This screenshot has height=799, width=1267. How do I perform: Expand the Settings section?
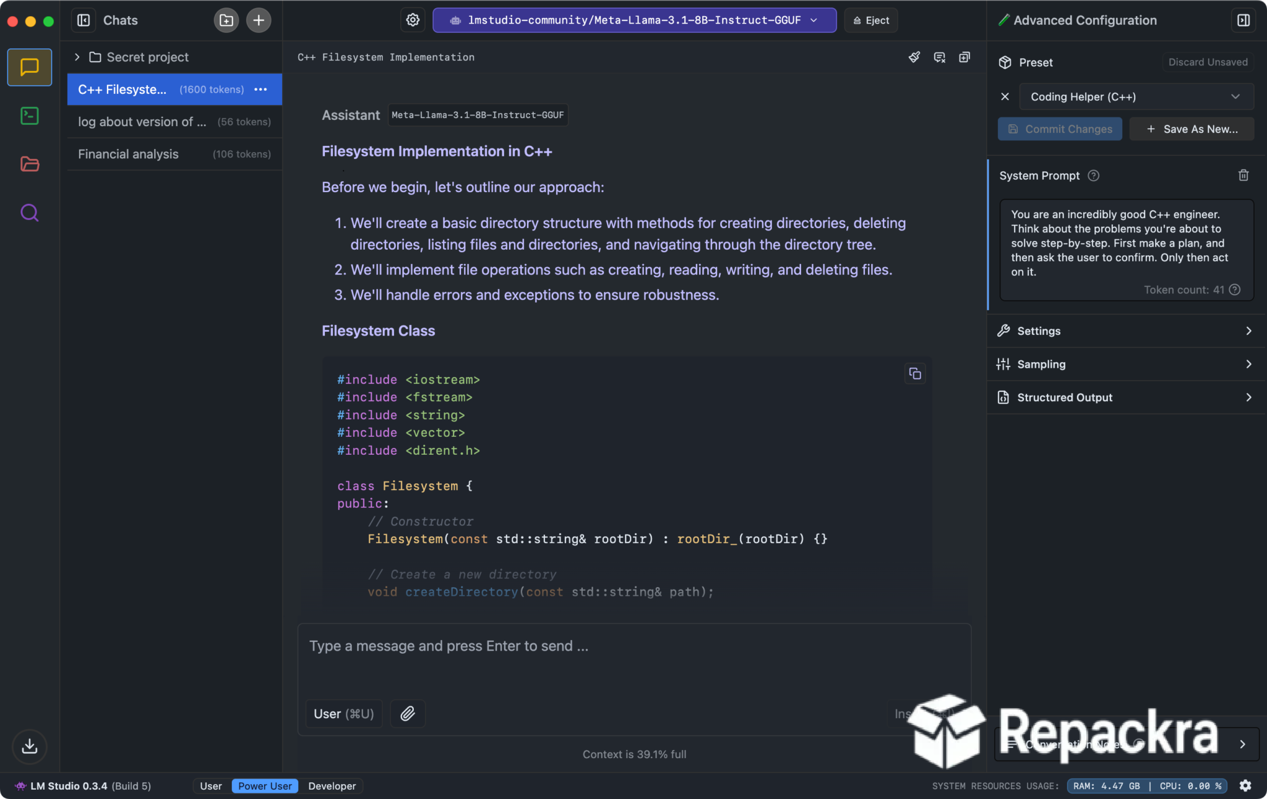[x=1126, y=331]
